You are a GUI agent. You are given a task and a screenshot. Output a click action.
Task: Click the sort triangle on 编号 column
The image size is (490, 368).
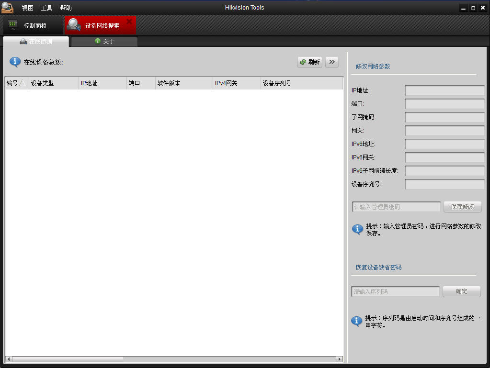click(21, 83)
